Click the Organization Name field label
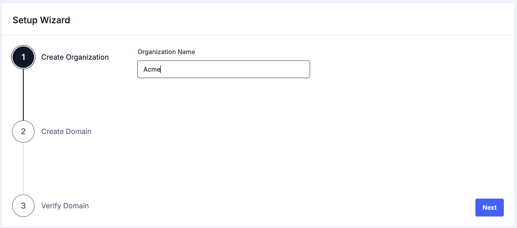 pos(166,52)
